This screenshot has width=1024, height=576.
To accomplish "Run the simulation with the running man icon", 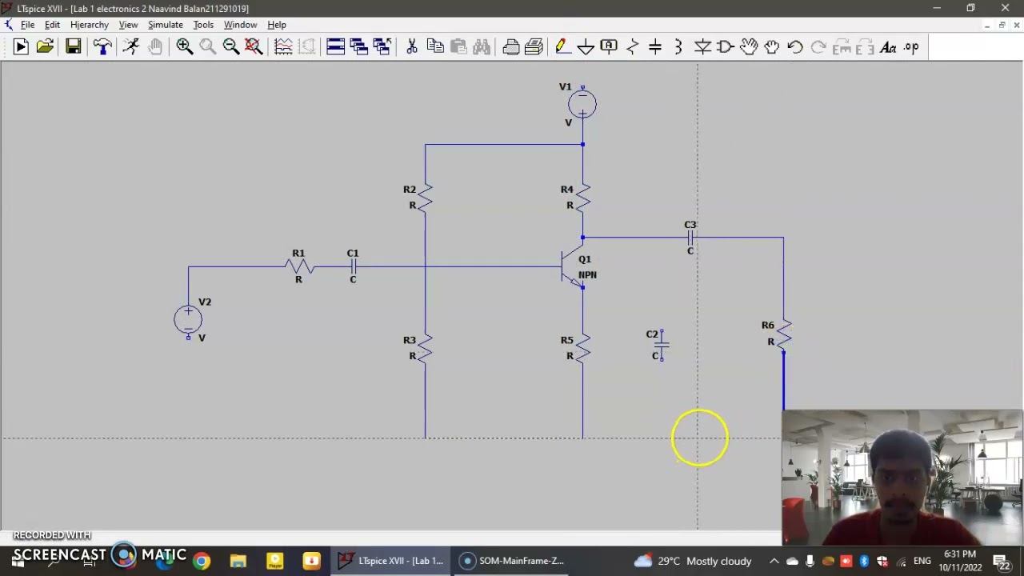I will coord(131,47).
